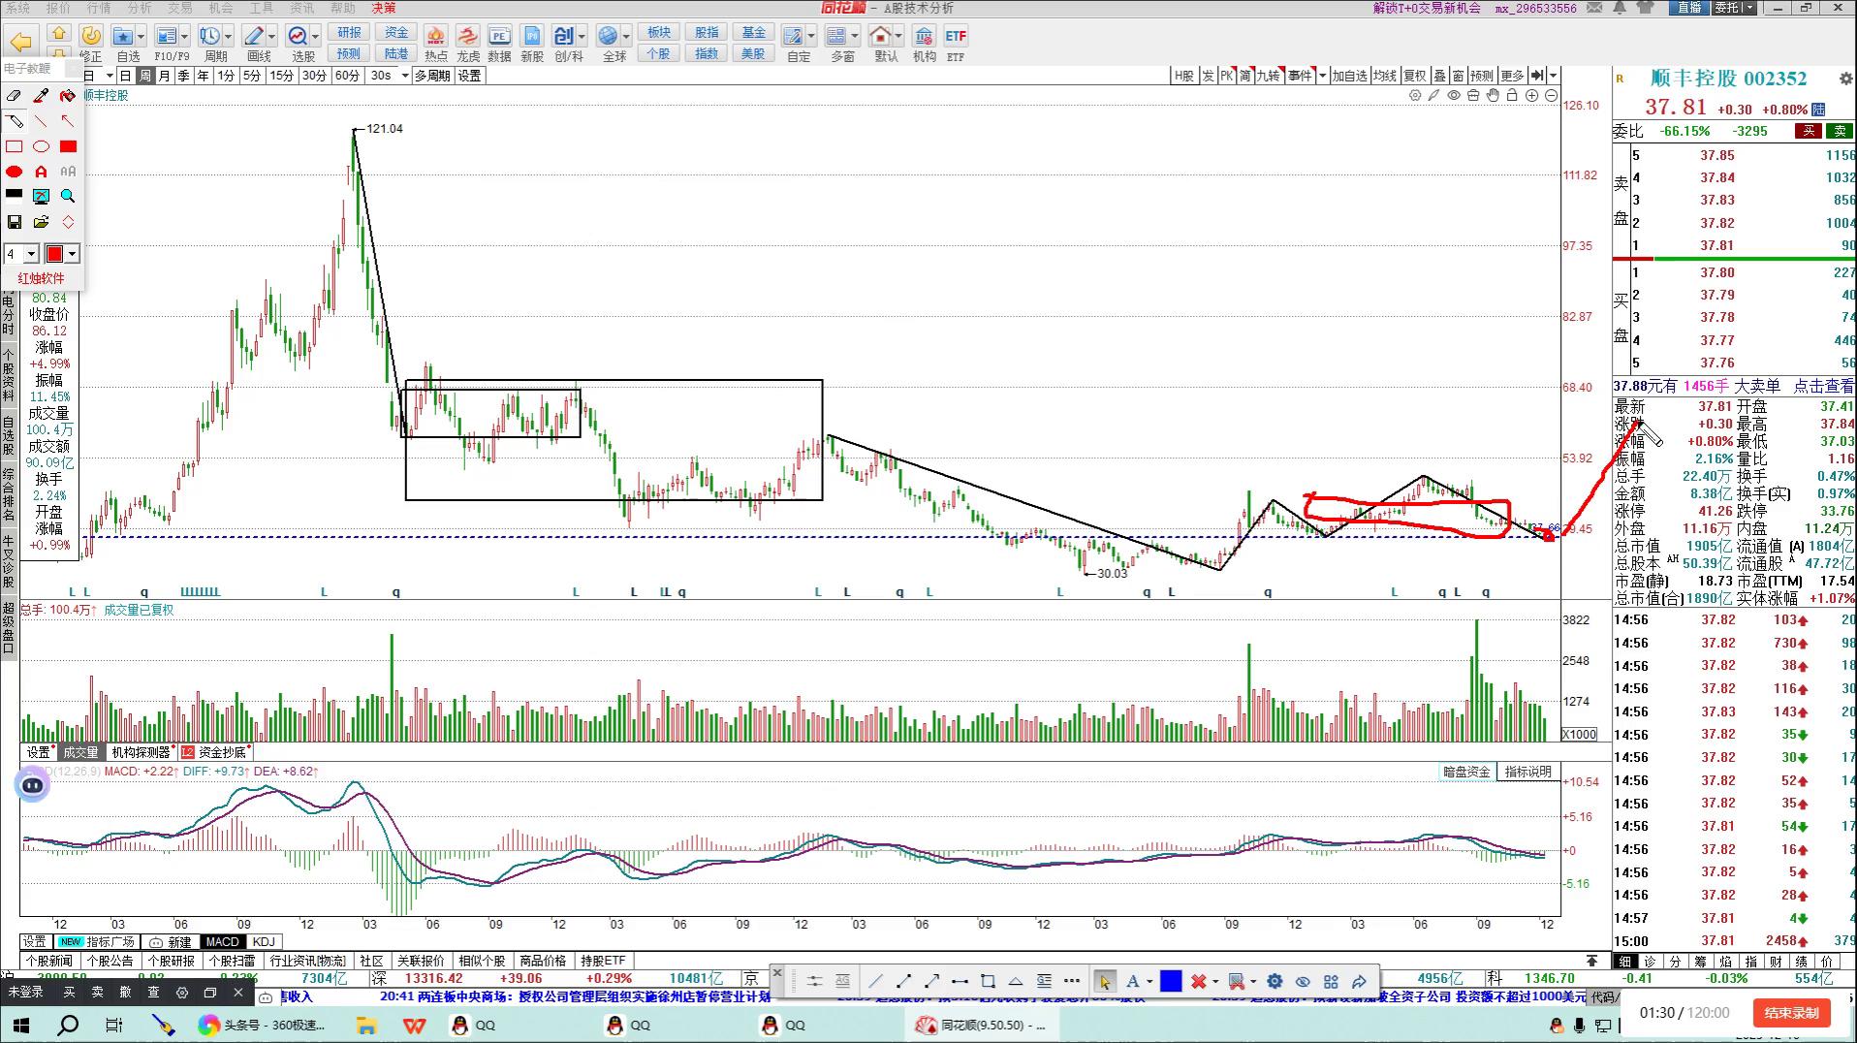Open the 个股新闻 tab
The image size is (1857, 1043).
49,961
